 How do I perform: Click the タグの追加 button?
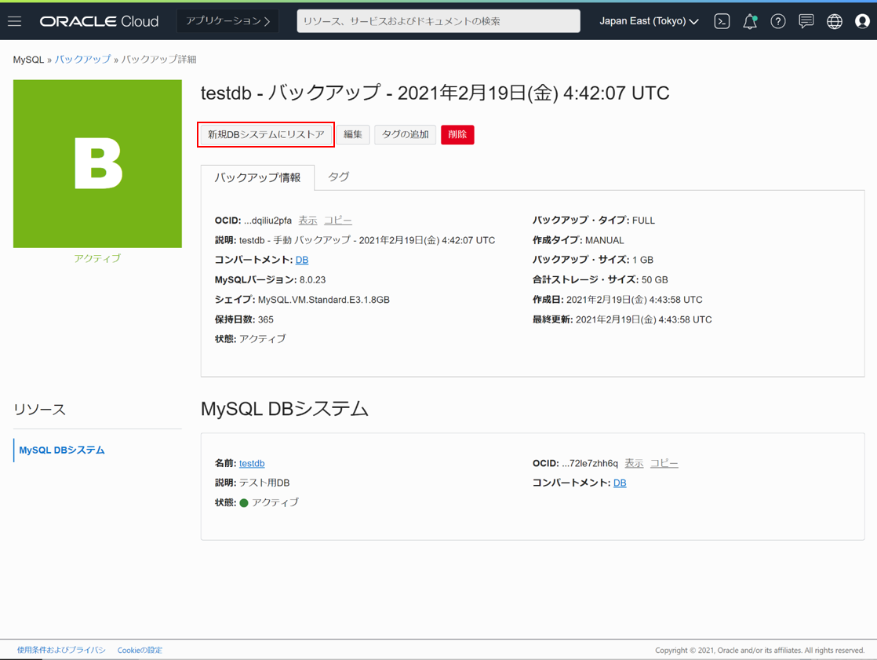[x=405, y=134]
